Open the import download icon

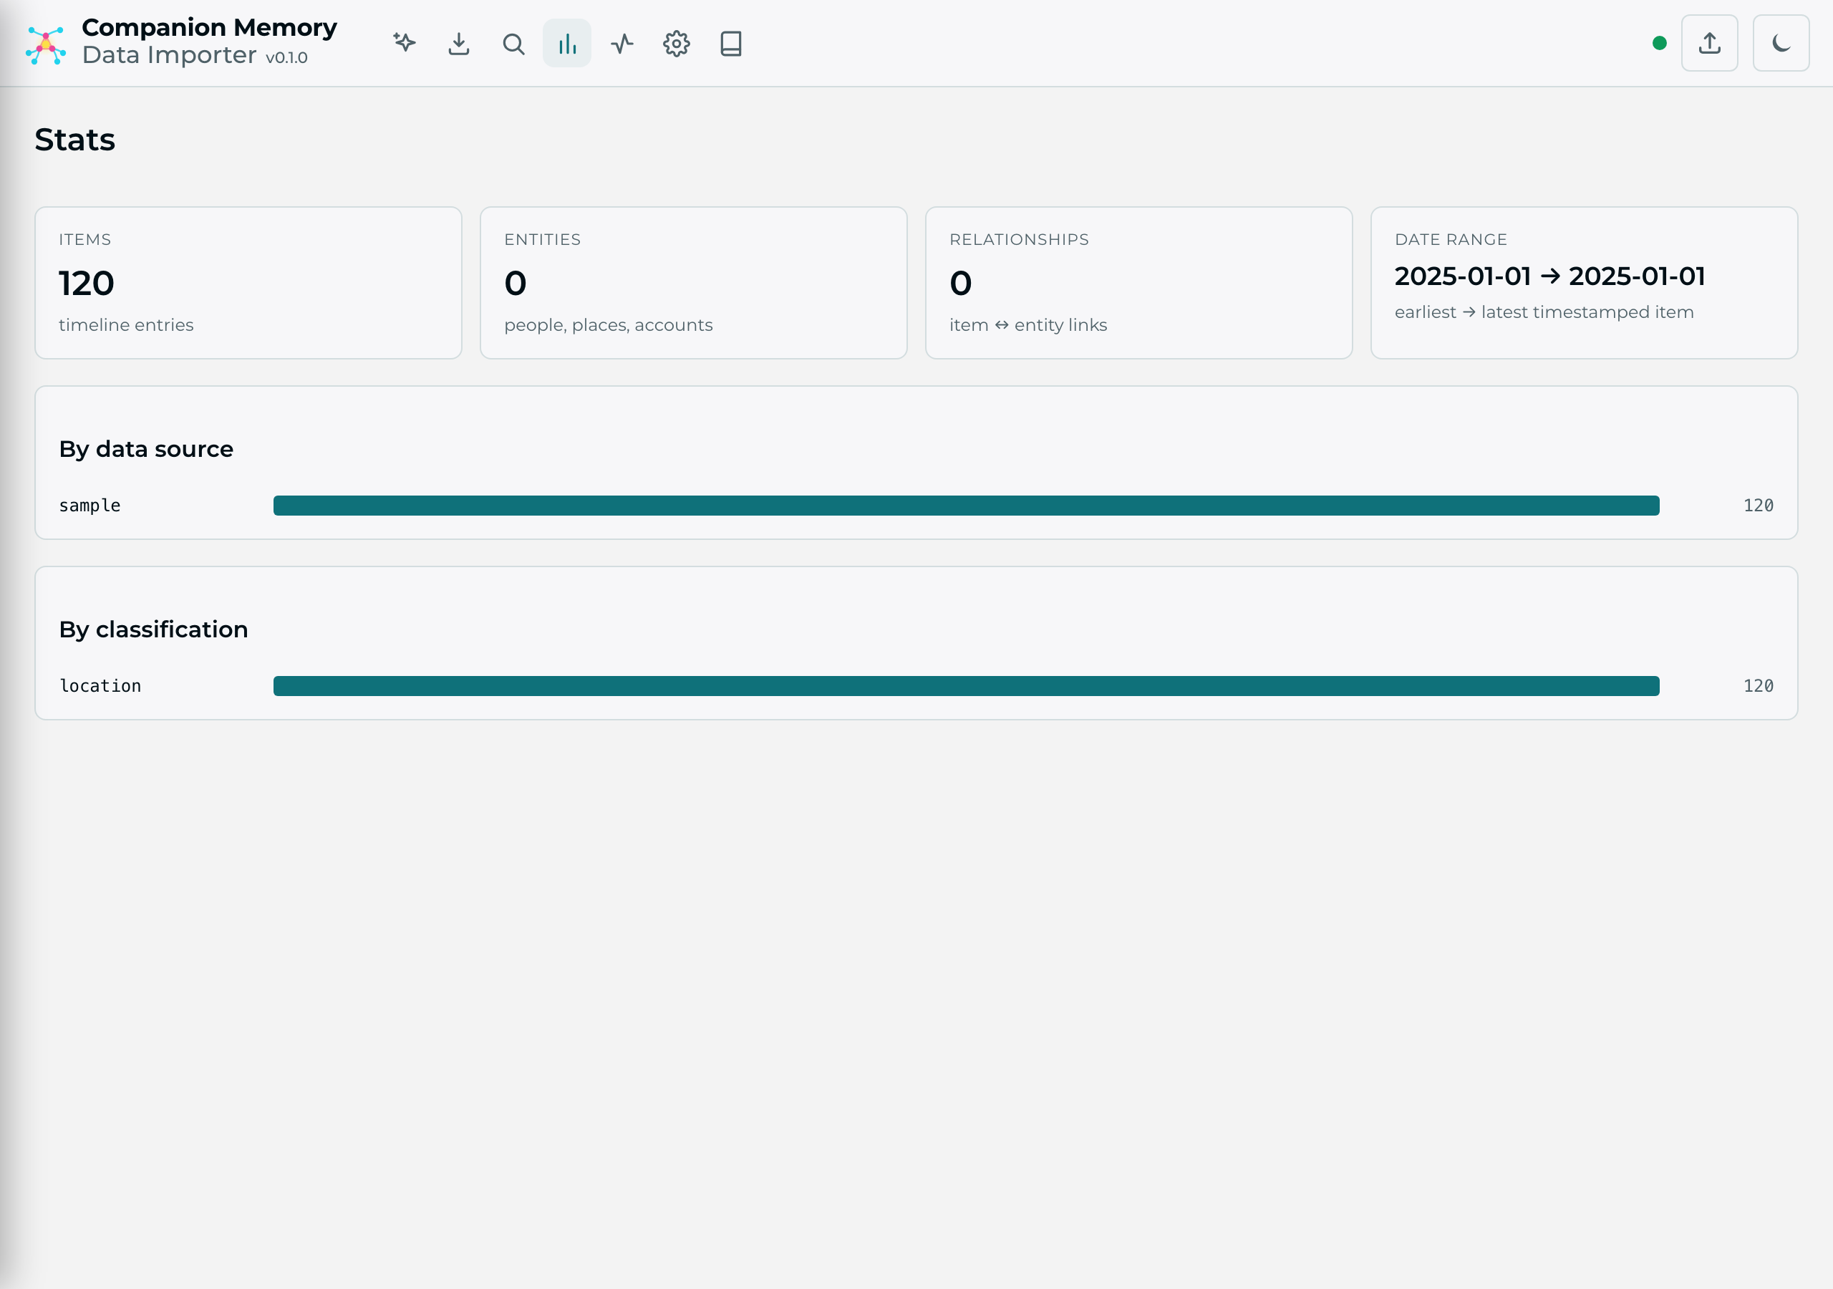click(x=459, y=43)
